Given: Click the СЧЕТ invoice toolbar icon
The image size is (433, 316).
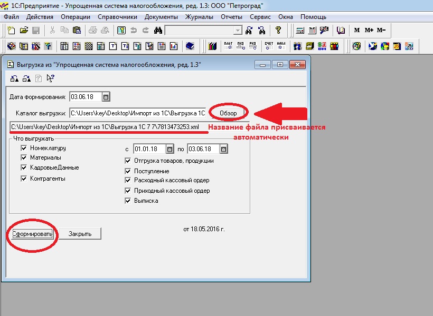Looking at the screenshot, I should [269, 46].
